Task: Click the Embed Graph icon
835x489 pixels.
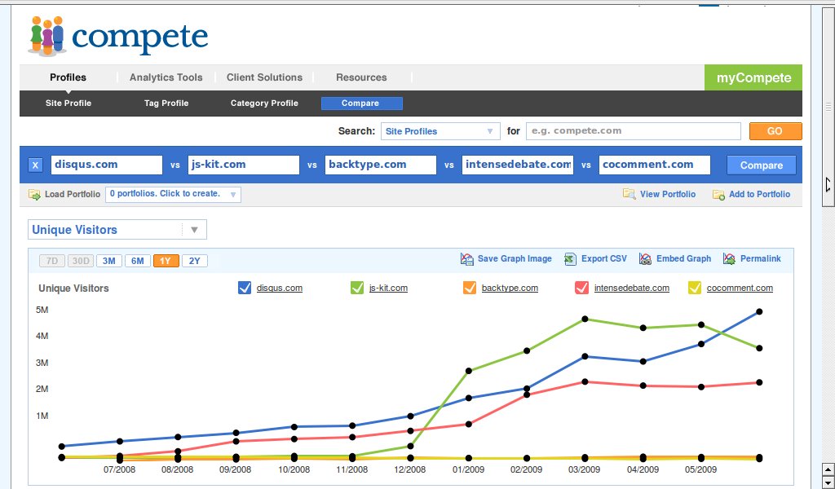Action: [645, 259]
